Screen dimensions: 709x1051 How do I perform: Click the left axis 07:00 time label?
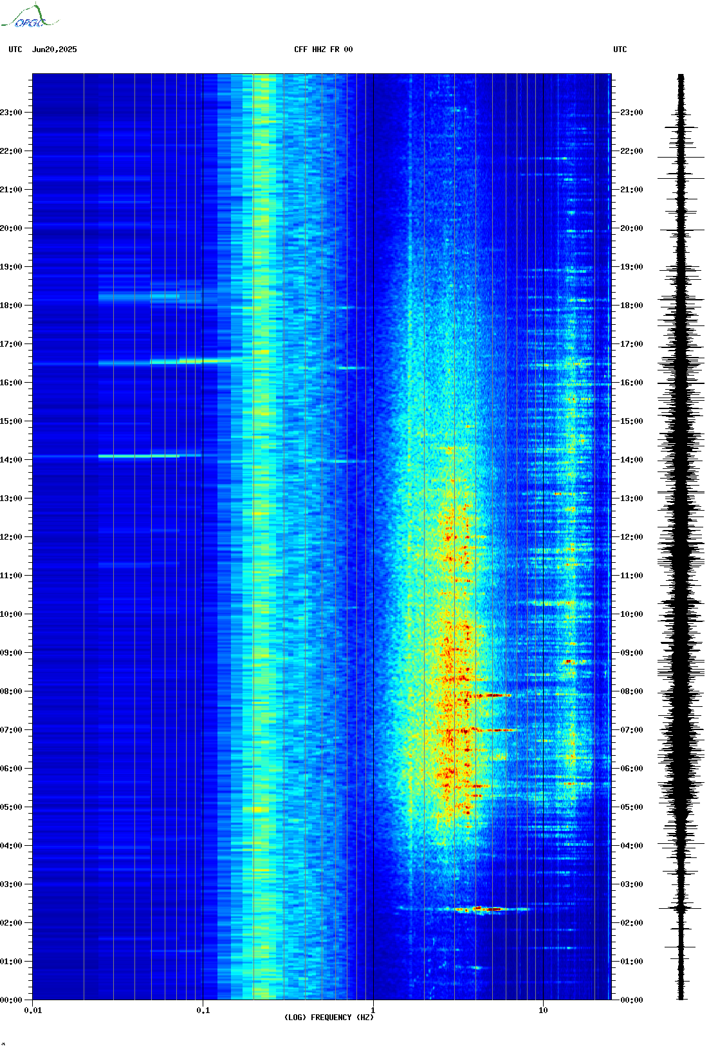coord(11,730)
